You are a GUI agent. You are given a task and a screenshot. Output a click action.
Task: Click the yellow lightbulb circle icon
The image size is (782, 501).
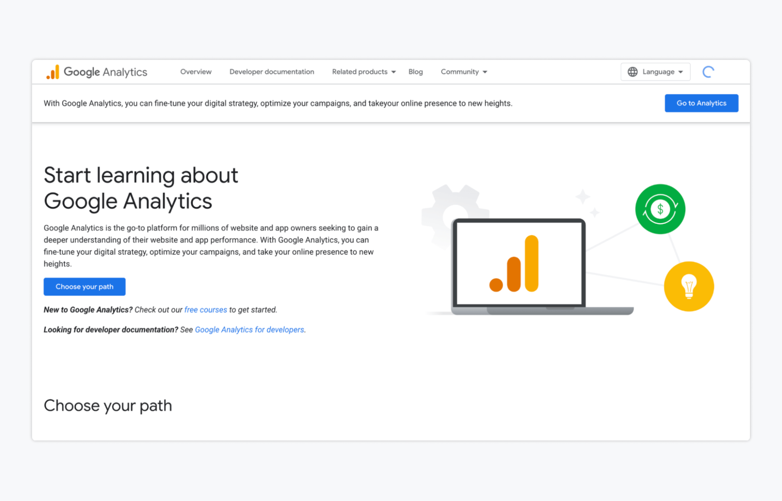689,286
